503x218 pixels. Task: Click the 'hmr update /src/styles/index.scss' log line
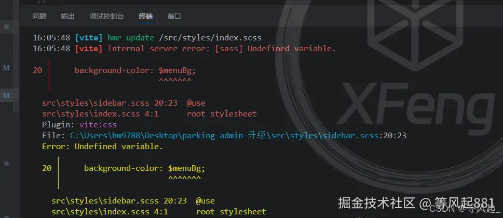(x=147, y=38)
